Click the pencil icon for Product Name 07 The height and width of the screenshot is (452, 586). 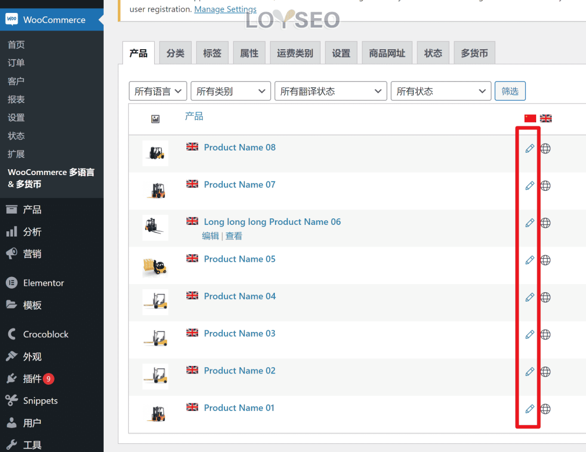tap(530, 186)
